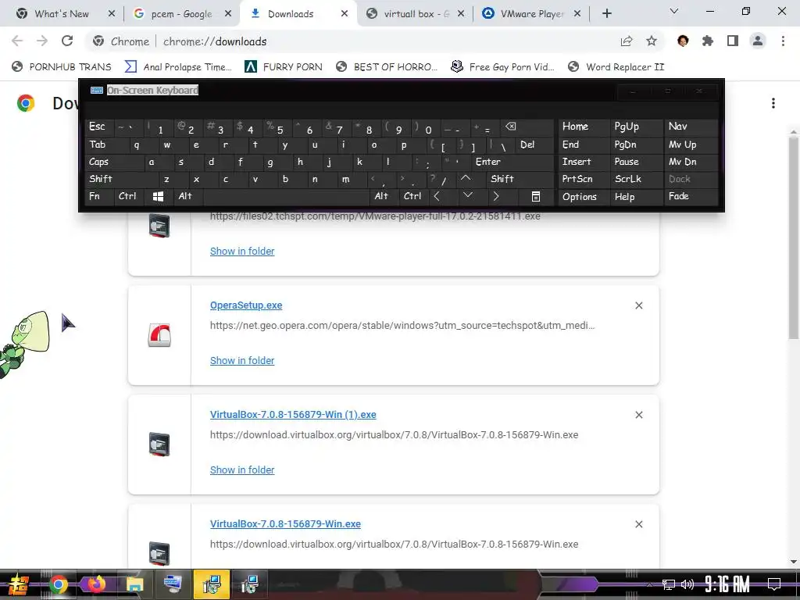The height and width of the screenshot is (600, 800).
Task: Click context menu key on On-Screen Keyboard
Action: [535, 196]
